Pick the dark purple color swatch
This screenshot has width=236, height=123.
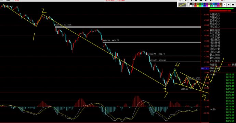click(x=207, y=4)
